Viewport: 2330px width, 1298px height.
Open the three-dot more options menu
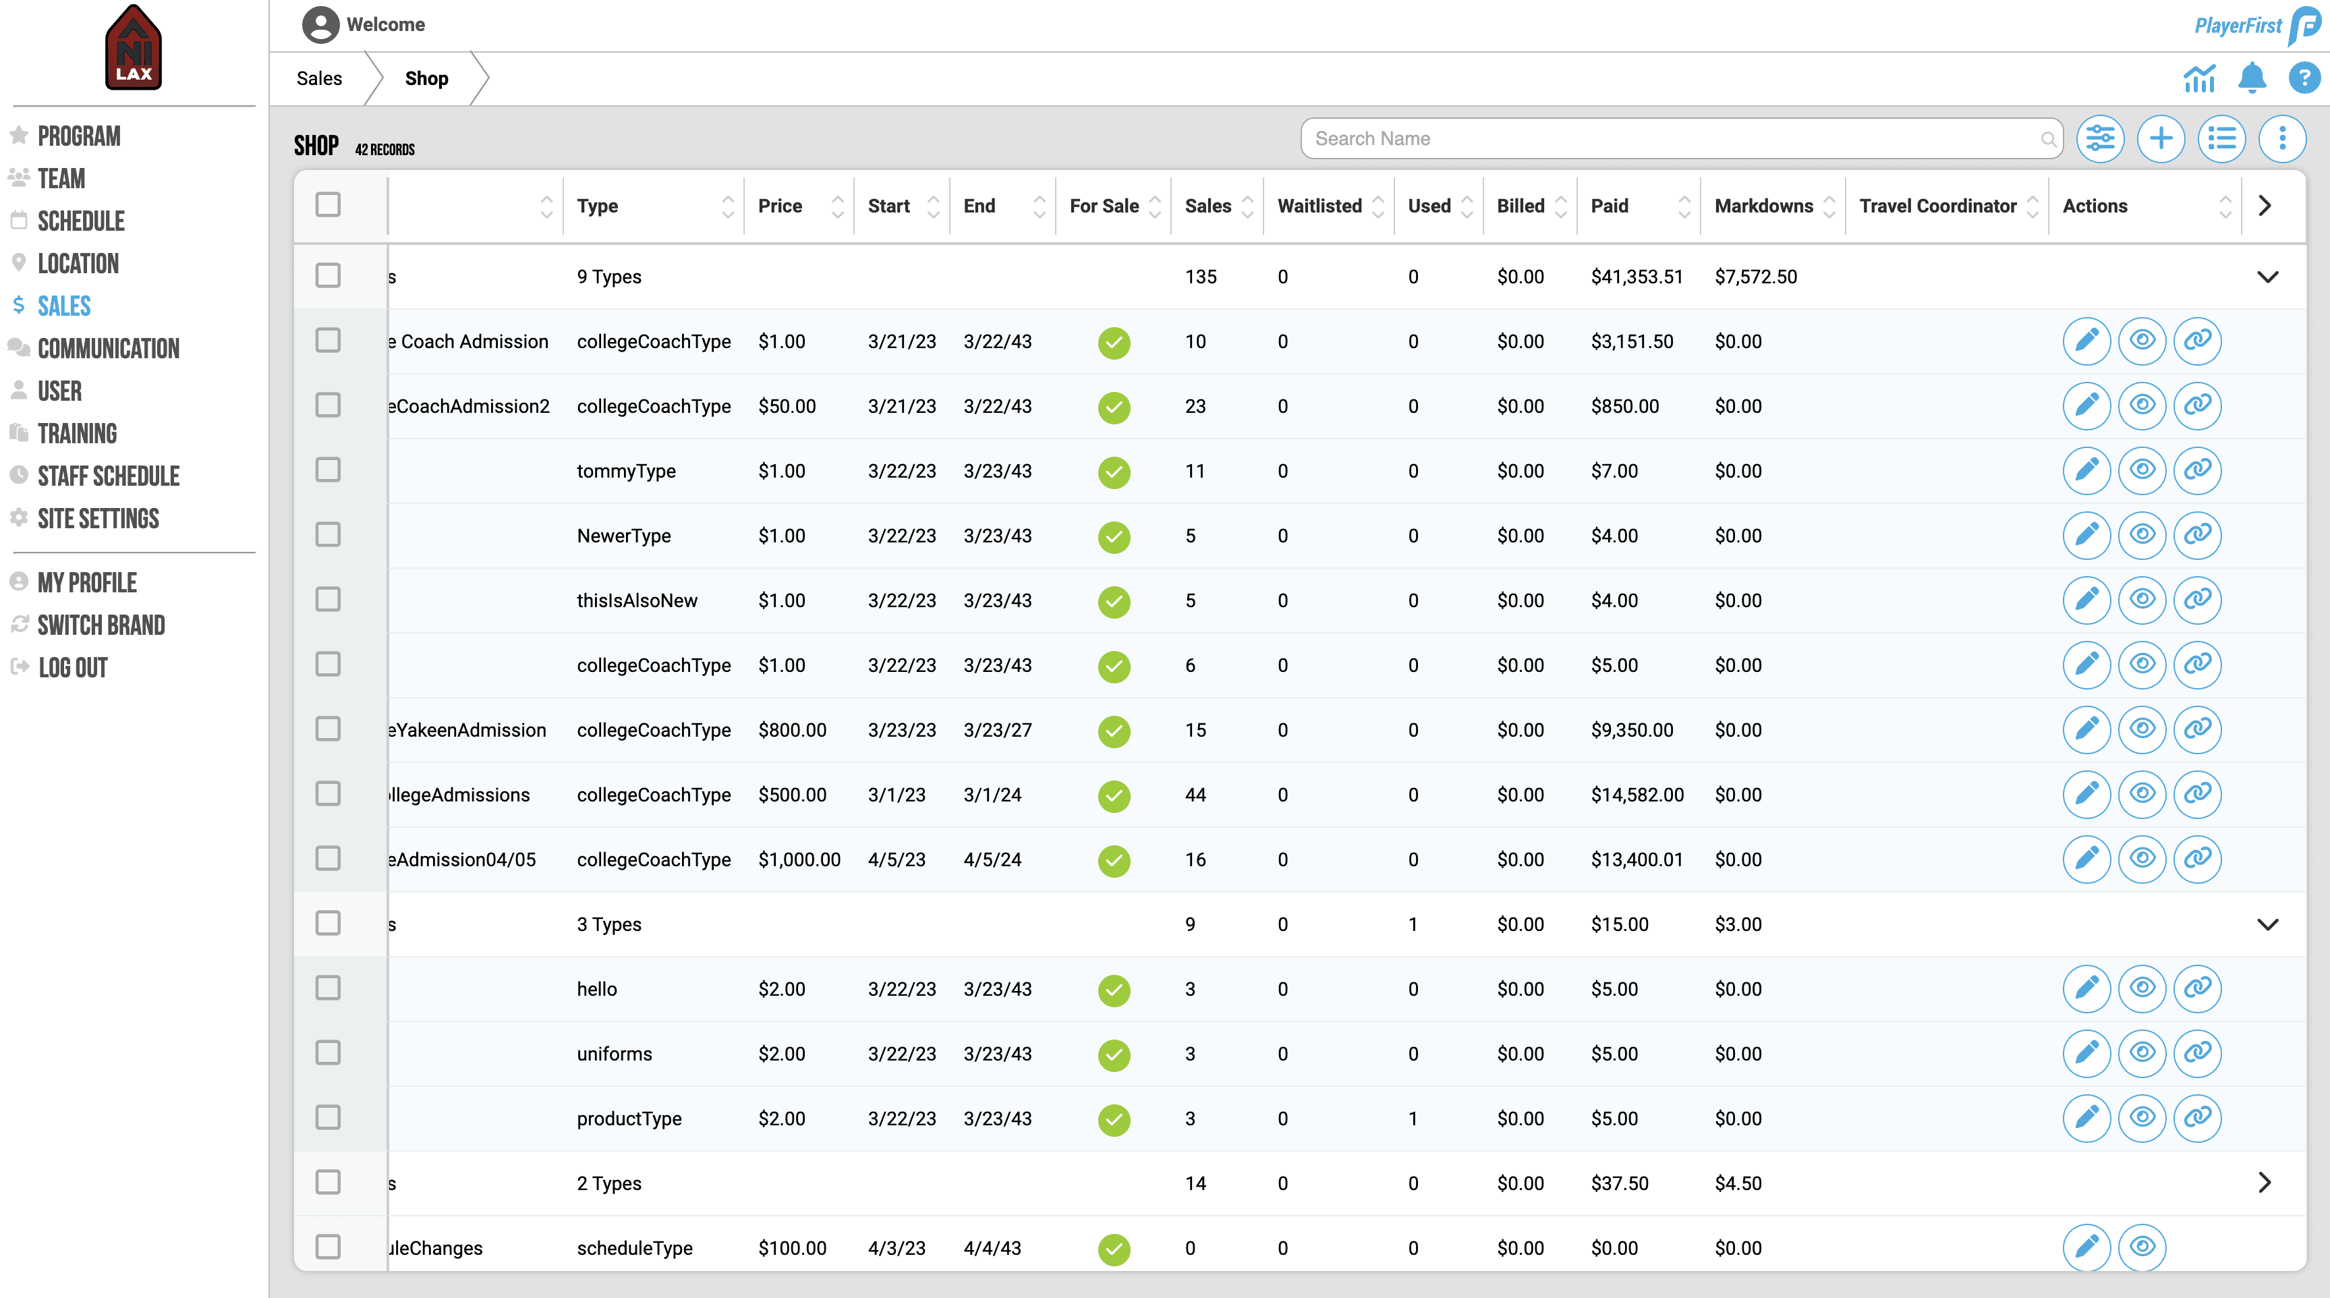[2281, 138]
